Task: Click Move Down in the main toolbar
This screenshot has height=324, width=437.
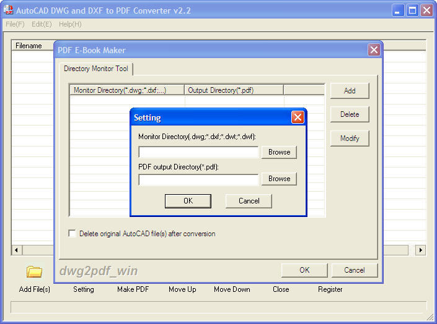Action: coord(232,289)
